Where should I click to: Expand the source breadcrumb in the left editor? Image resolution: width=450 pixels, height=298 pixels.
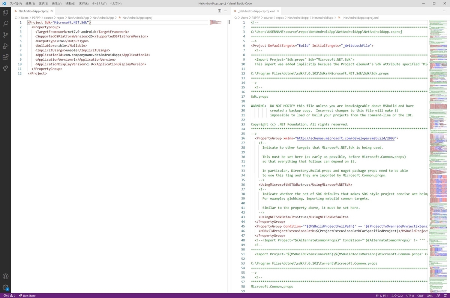(x=48, y=18)
